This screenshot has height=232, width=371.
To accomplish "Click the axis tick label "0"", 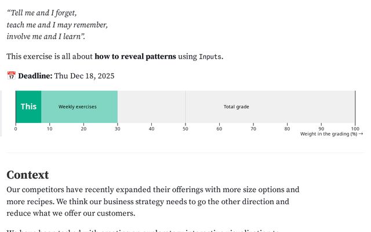I will pyautogui.click(x=16, y=129).
